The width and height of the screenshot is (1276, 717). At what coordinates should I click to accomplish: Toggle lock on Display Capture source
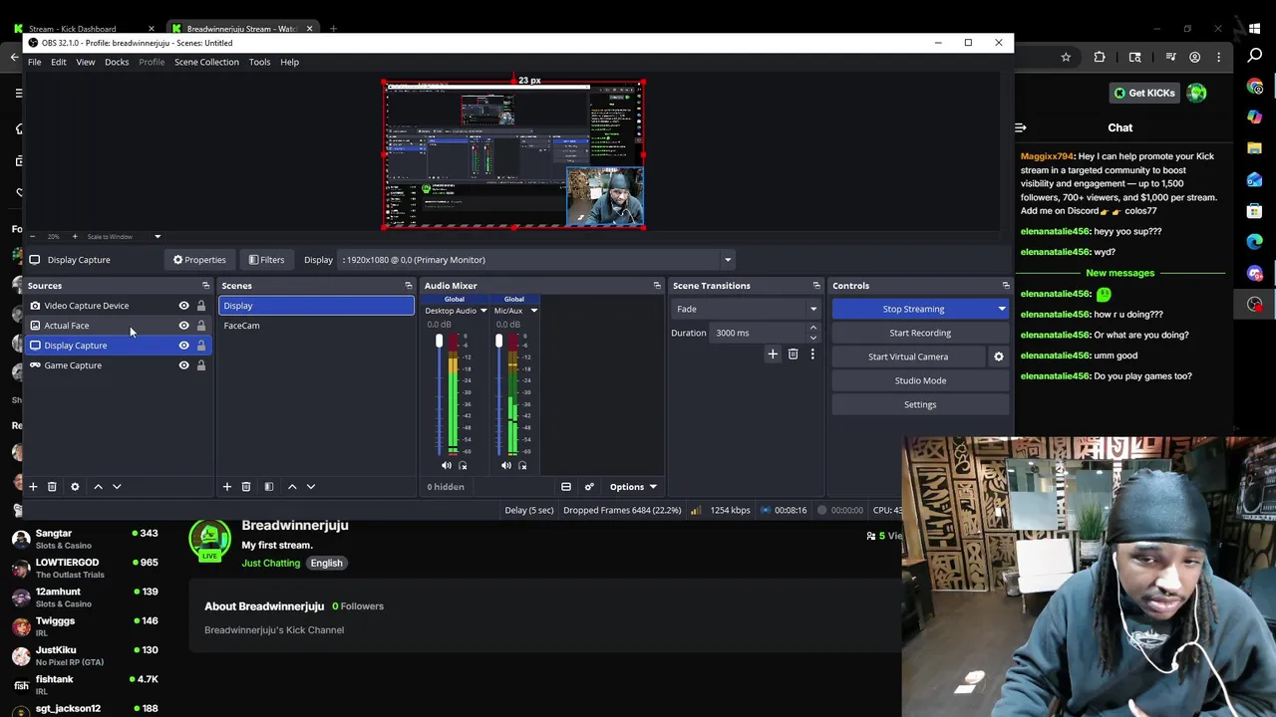click(x=201, y=346)
